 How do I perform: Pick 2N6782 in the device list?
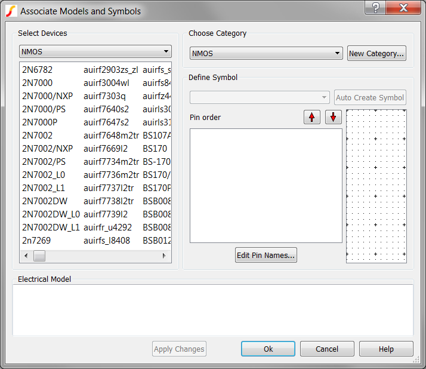tap(37, 70)
